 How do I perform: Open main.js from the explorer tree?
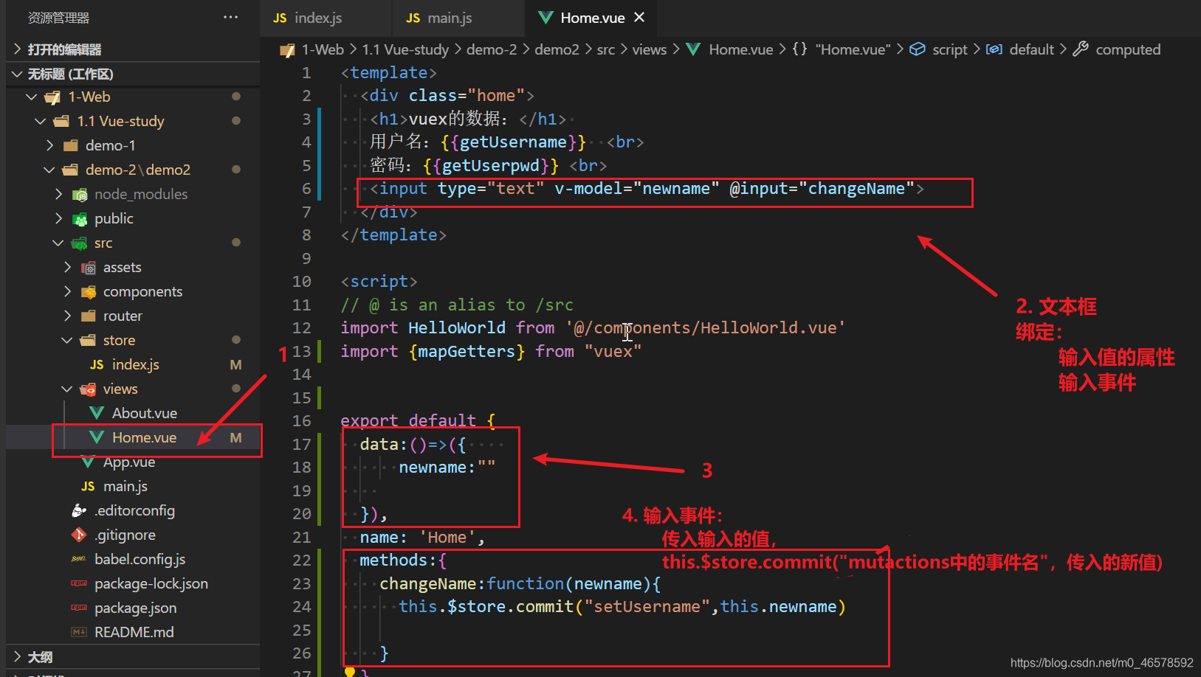[125, 486]
